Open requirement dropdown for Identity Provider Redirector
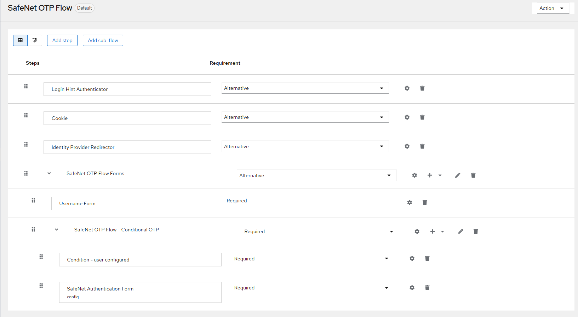 [305, 146]
